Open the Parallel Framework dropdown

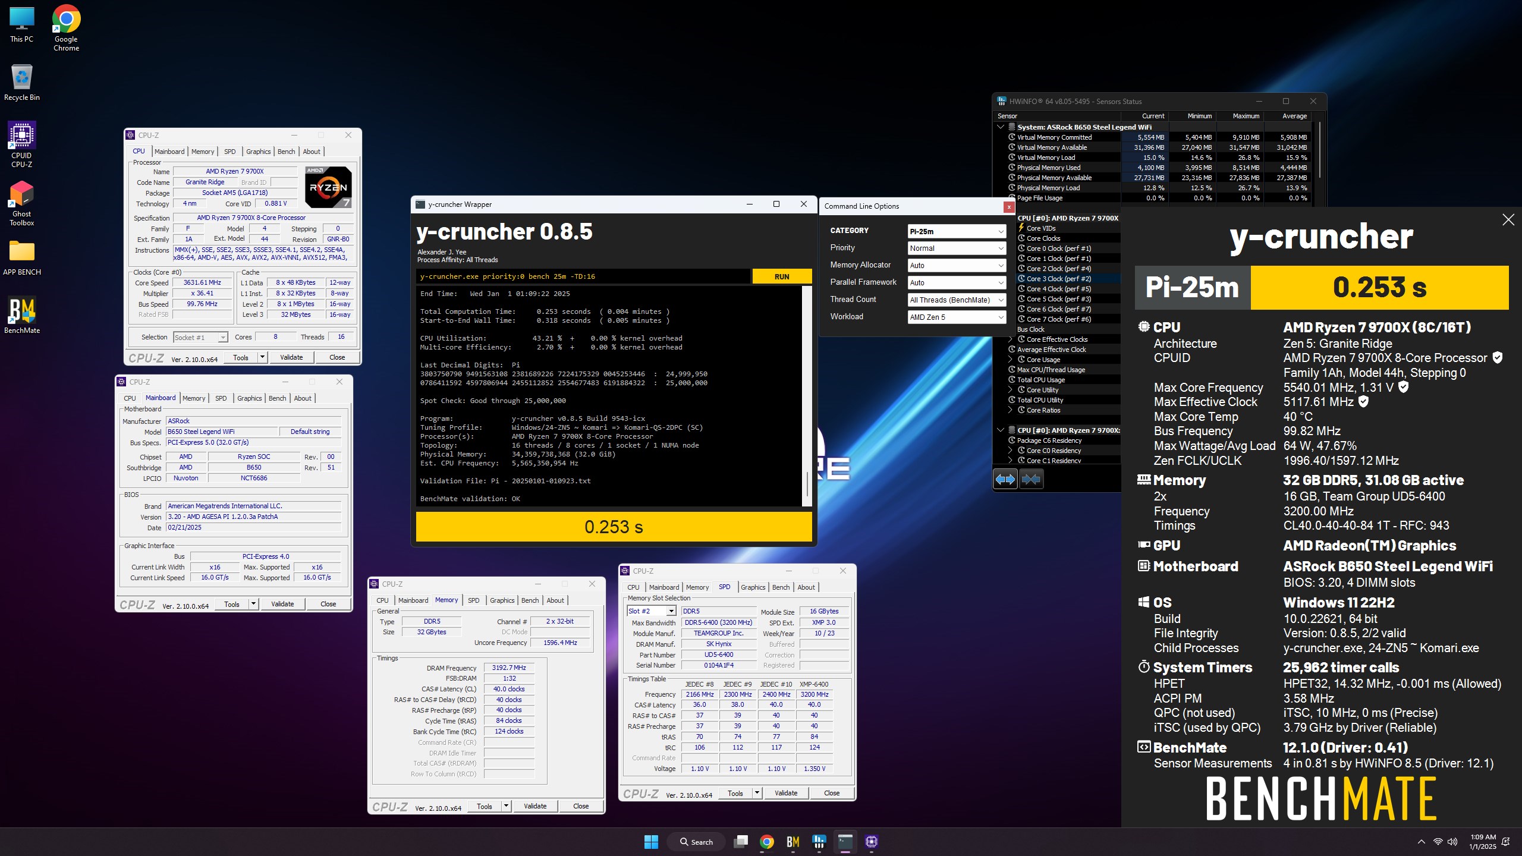[957, 283]
